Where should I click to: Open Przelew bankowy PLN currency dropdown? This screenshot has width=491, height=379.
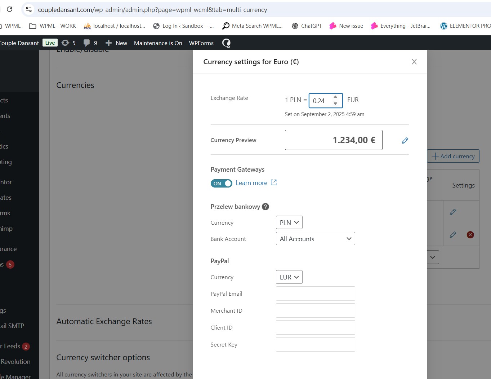[289, 222]
